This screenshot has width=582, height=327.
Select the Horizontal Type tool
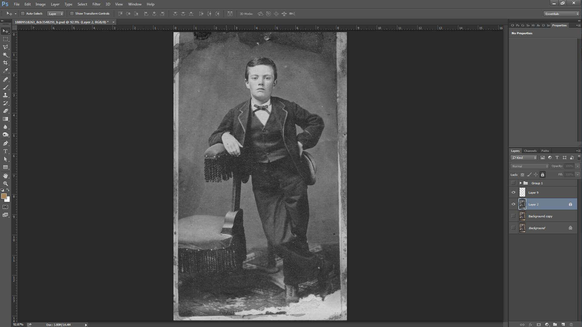tap(5, 151)
